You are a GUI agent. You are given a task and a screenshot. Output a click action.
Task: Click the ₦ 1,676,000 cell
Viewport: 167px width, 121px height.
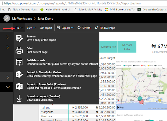80,116
